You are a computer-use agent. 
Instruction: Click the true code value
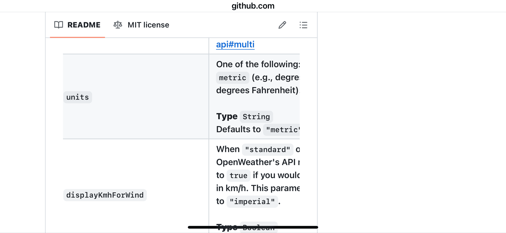(x=239, y=176)
